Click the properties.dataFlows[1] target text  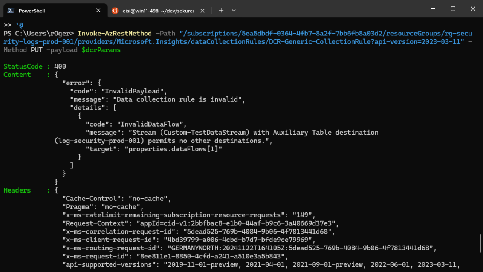(174, 148)
